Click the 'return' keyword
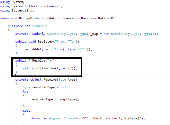Viewport: 170px width, 125px height. [x=28, y=68]
